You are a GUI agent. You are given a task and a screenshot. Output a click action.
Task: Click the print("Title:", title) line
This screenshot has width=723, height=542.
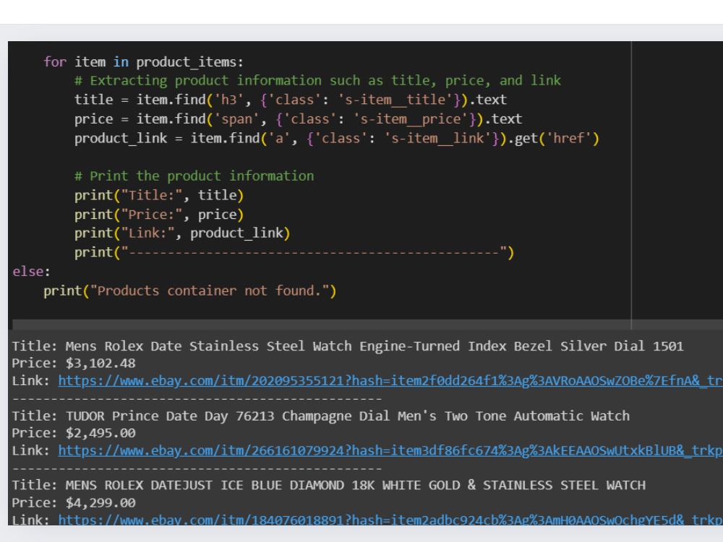159,195
